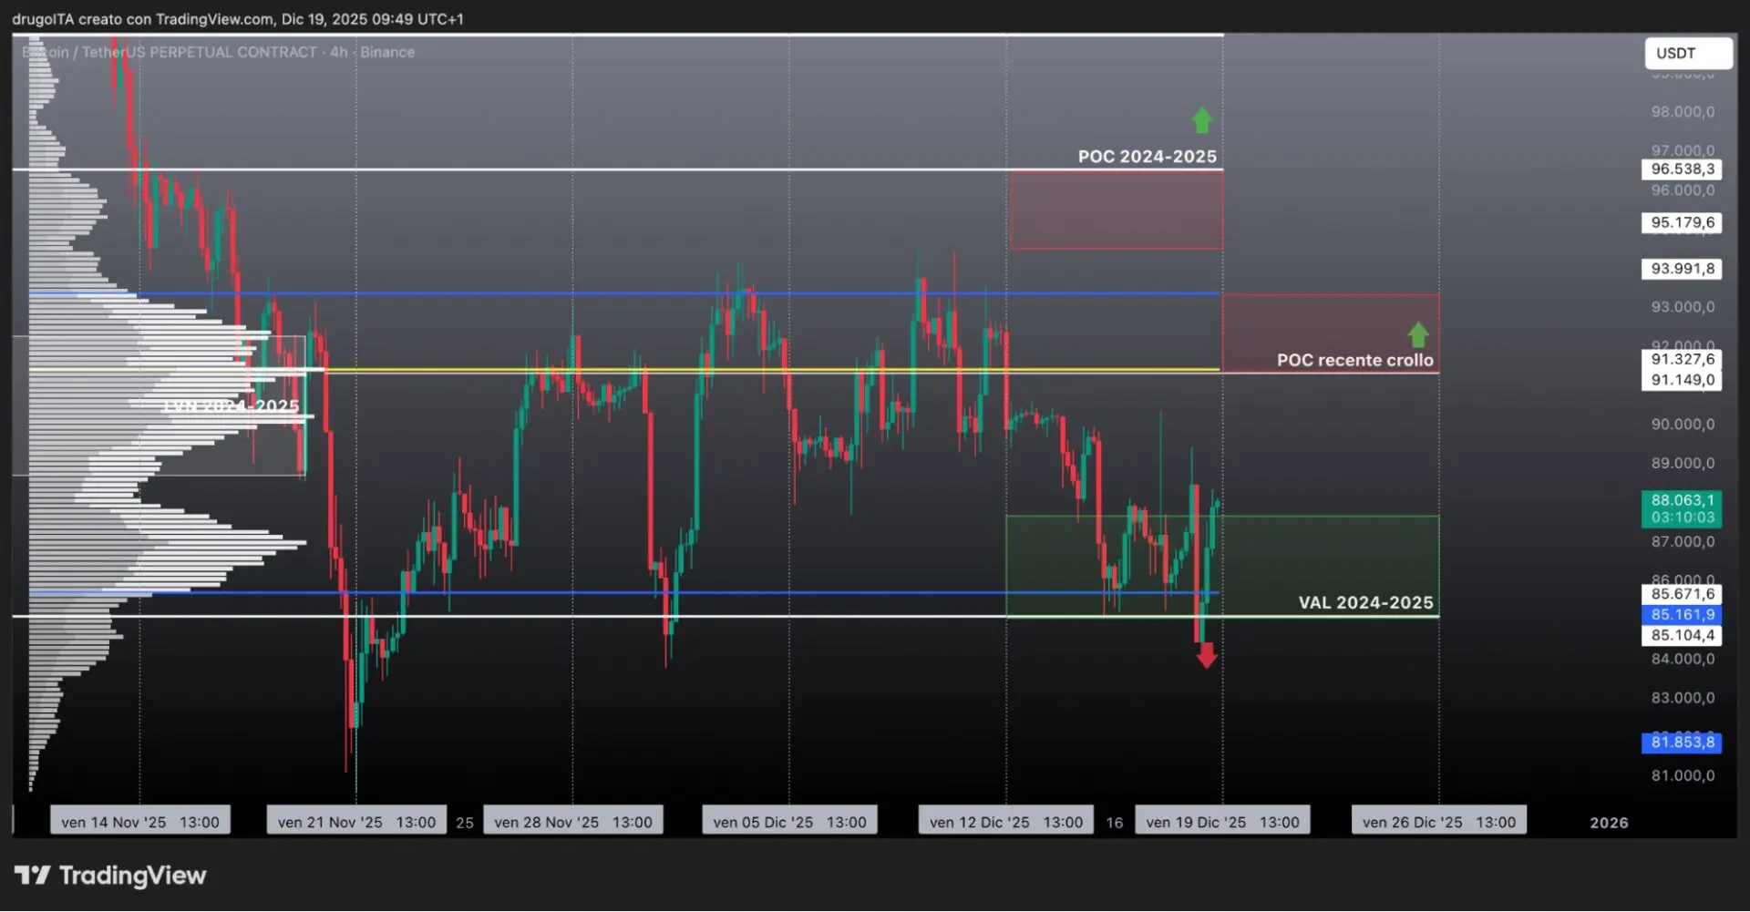
Task: Open the USDT currency selector
Action: [x=1688, y=53]
